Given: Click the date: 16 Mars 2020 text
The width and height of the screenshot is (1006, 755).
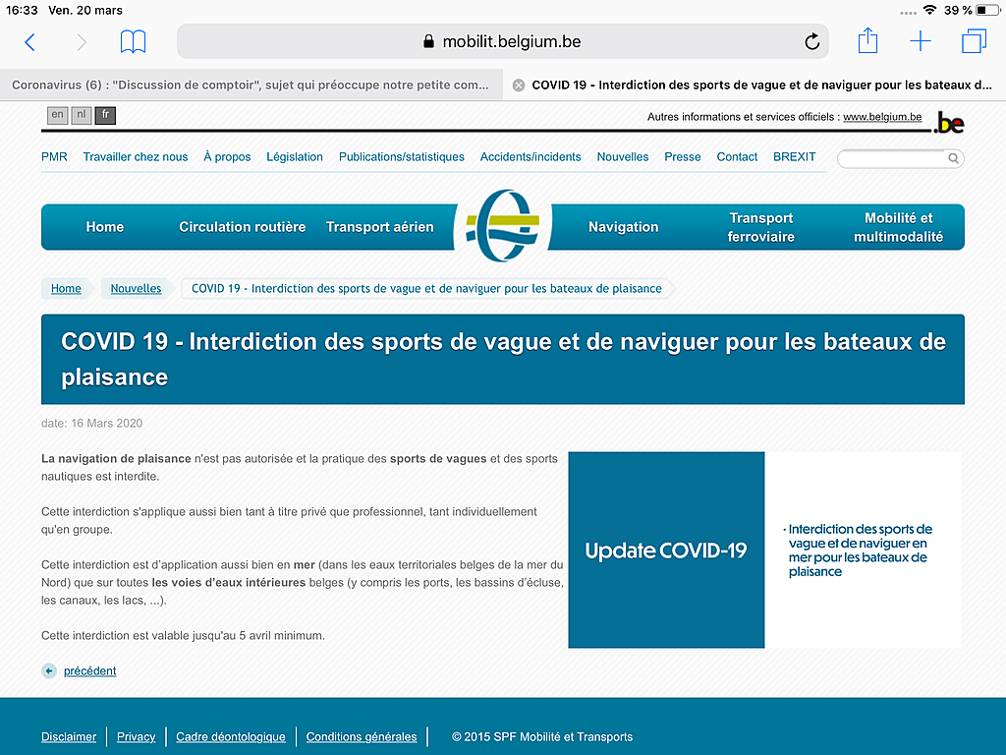Looking at the screenshot, I should pos(91,423).
